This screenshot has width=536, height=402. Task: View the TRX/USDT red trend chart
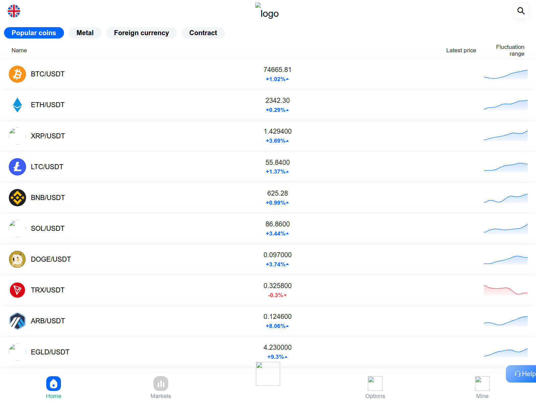506,290
